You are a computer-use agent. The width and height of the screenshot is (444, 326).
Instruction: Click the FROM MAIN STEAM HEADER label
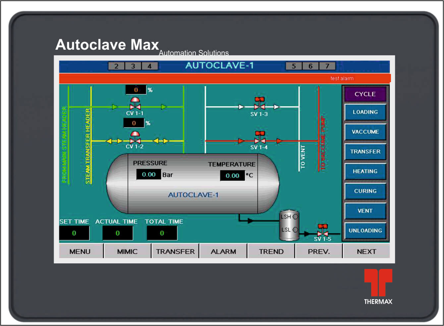tap(64, 144)
